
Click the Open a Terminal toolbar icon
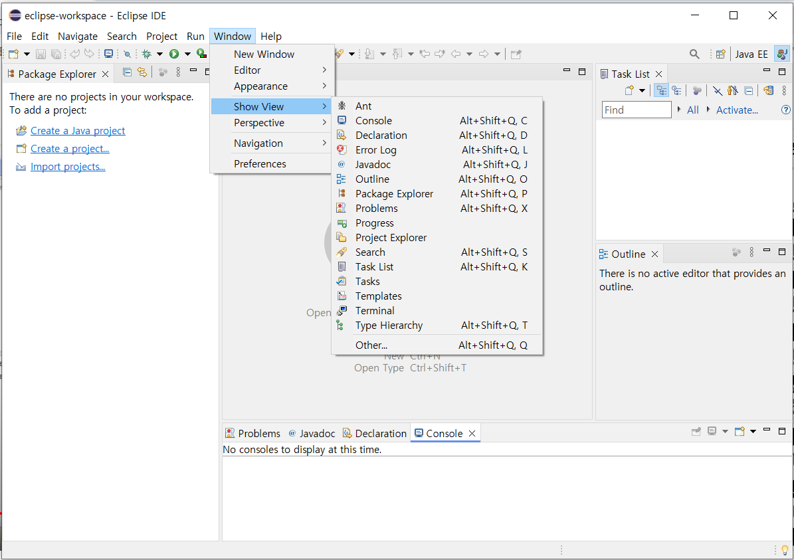[x=108, y=54]
